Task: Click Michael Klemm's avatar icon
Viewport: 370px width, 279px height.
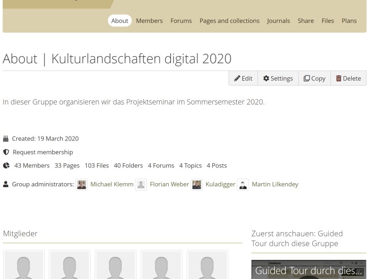Action: (81, 185)
